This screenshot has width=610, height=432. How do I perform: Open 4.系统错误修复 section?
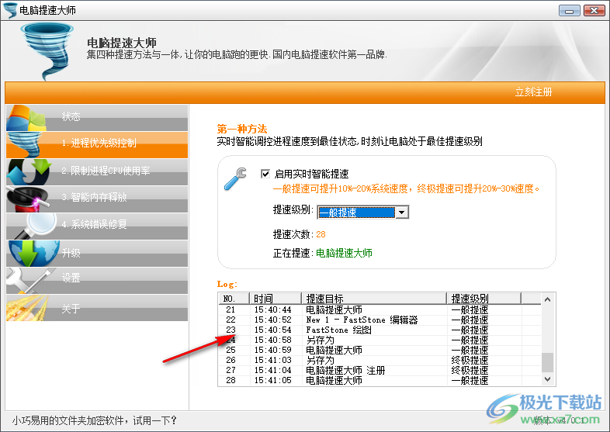coord(97,226)
